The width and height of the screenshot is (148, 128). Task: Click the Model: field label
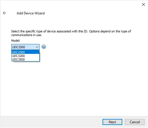click(16, 41)
